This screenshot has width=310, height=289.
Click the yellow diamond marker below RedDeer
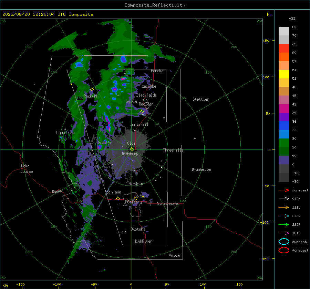pyautogui.click(x=142, y=111)
